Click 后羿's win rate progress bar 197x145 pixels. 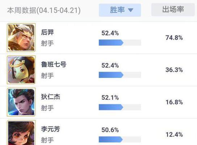[x=120, y=43]
